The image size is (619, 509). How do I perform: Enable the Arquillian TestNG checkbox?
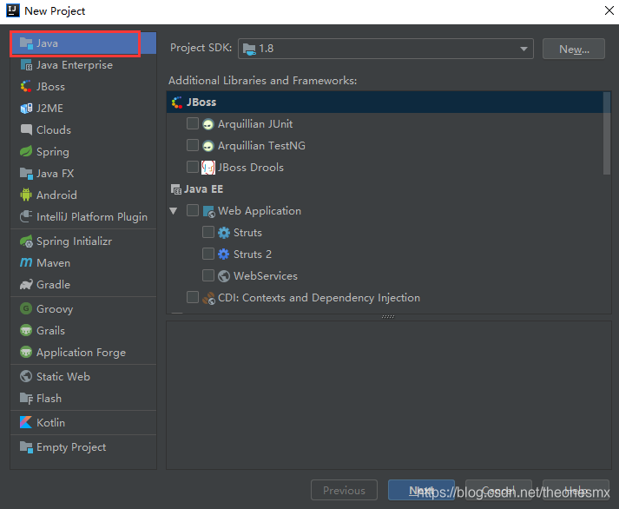[192, 145]
